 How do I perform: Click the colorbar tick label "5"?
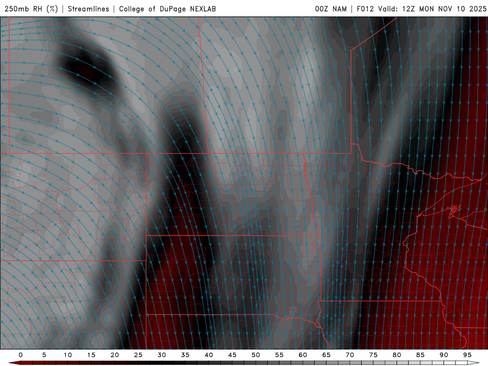point(44,355)
